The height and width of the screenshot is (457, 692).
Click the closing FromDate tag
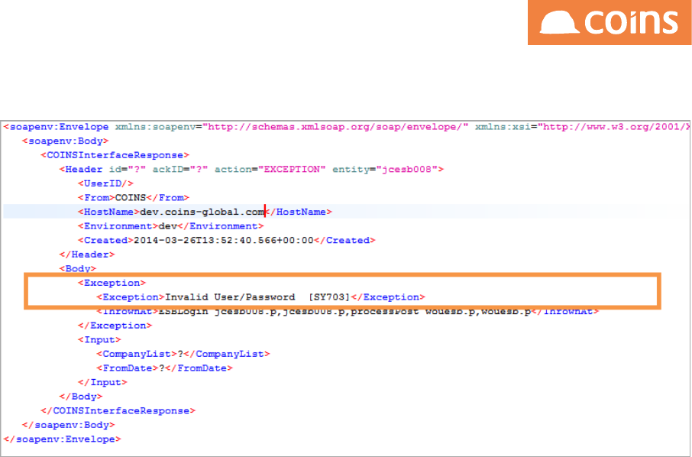coord(199,368)
